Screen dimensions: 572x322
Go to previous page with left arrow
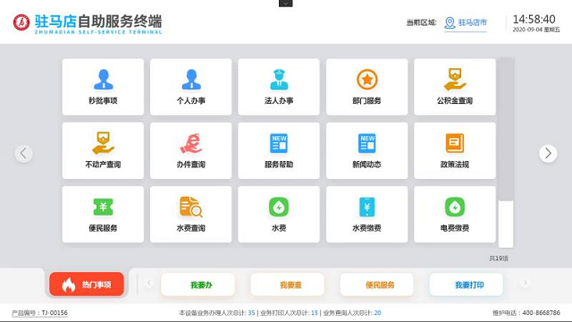pos(24,153)
